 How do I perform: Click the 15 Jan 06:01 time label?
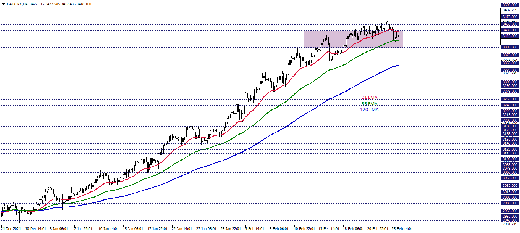(133, 229)
